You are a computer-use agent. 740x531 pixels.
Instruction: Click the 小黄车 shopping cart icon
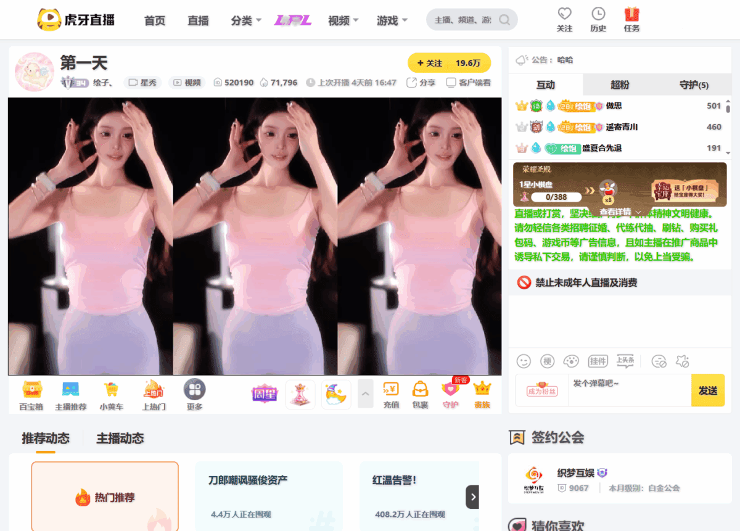111,393
